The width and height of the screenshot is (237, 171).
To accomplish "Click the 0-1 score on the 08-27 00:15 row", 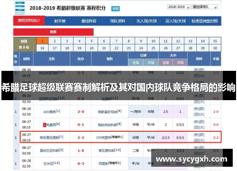I will coord(81,125).
